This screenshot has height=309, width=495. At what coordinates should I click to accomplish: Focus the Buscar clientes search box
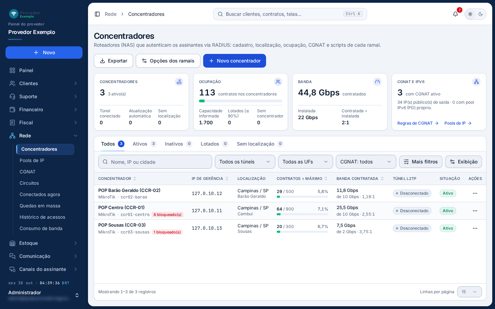coord(290,14)
